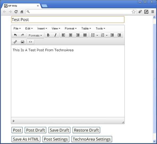Click the Post Settings button
The image size is (157, 144).
(56, 139)
